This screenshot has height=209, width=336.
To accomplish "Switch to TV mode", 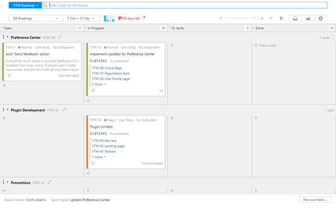I will (271, 18).
